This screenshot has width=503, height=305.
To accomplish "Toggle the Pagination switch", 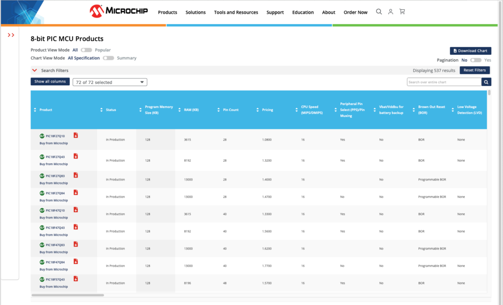I will (x=475, y=60).
